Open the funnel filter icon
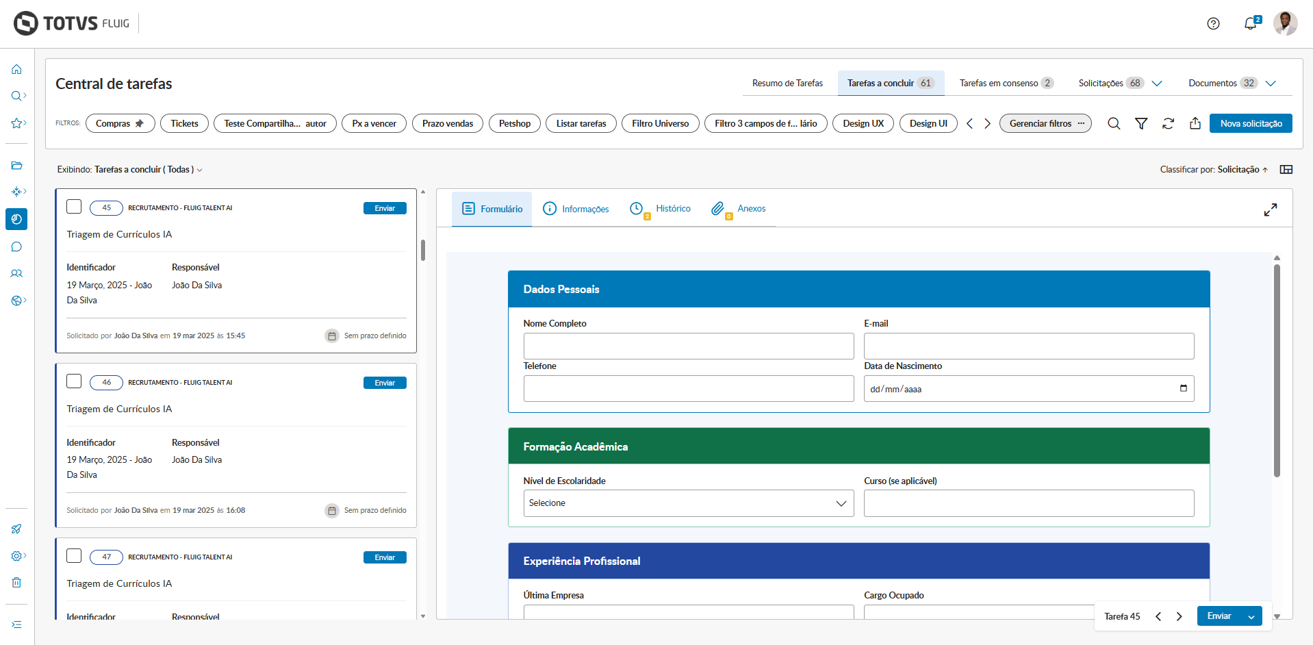The height and width of the screenshot is (645, 1313). 1141,123
